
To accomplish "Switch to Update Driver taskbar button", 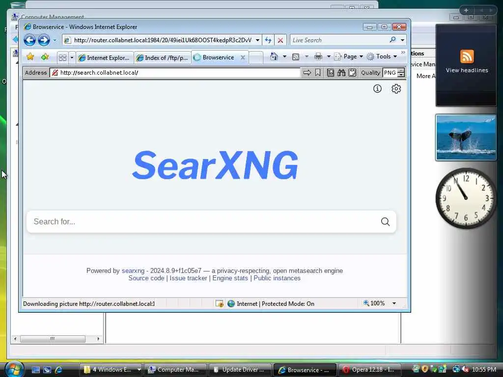I will pyautogui.click(x=240, y=370).
